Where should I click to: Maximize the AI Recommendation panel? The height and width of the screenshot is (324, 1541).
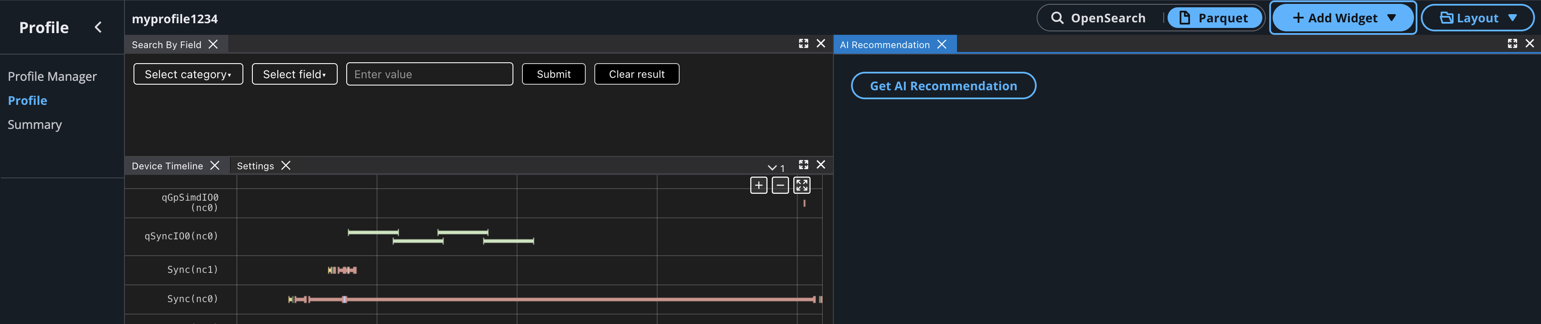click(x=1512, y=43)
